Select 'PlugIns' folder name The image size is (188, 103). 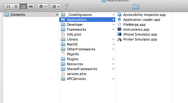pyautogui.click(x=72, y=59)
